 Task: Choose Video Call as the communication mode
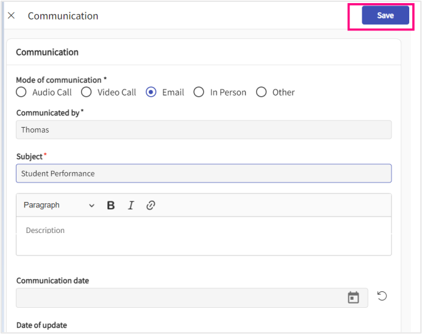click(87, 92)
